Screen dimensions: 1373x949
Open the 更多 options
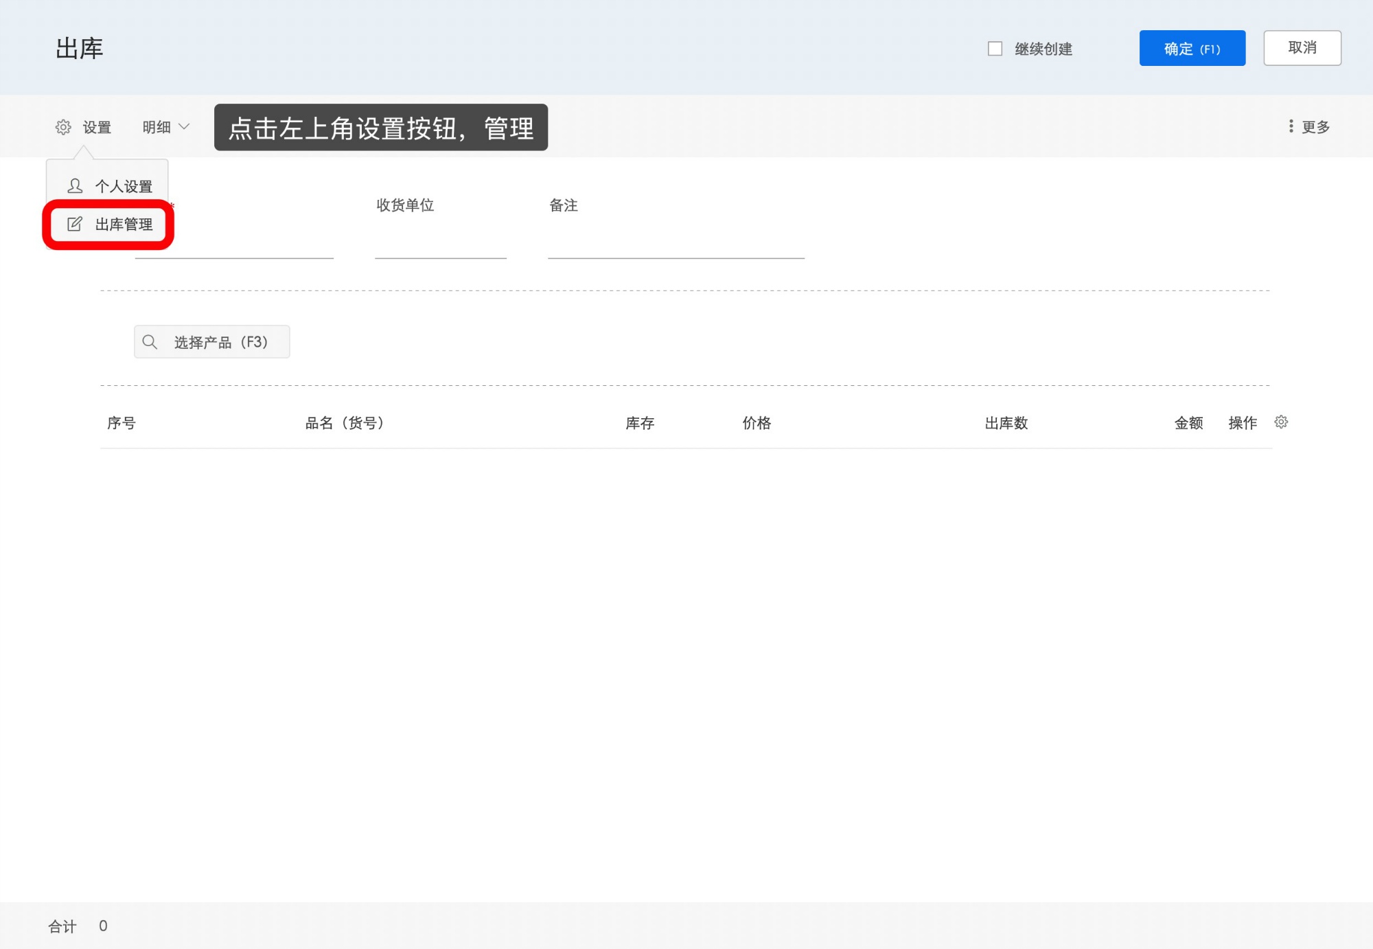[1308, 127]
